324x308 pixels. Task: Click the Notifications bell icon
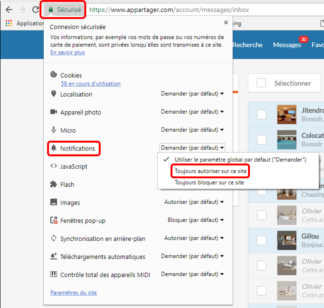click(x=54, y=148)
